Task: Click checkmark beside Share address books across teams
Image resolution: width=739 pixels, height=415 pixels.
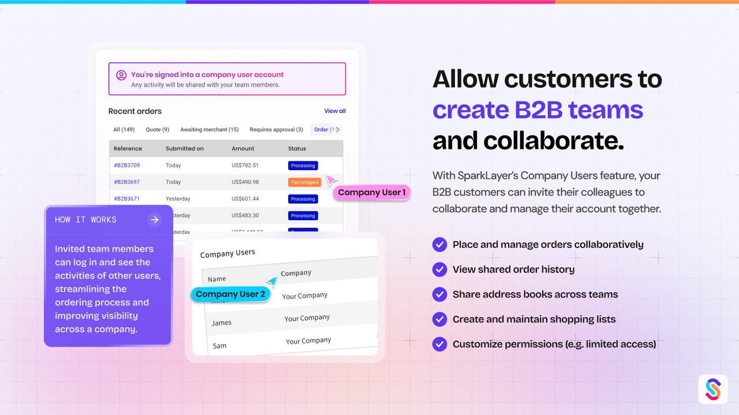Action: point(439,294)
